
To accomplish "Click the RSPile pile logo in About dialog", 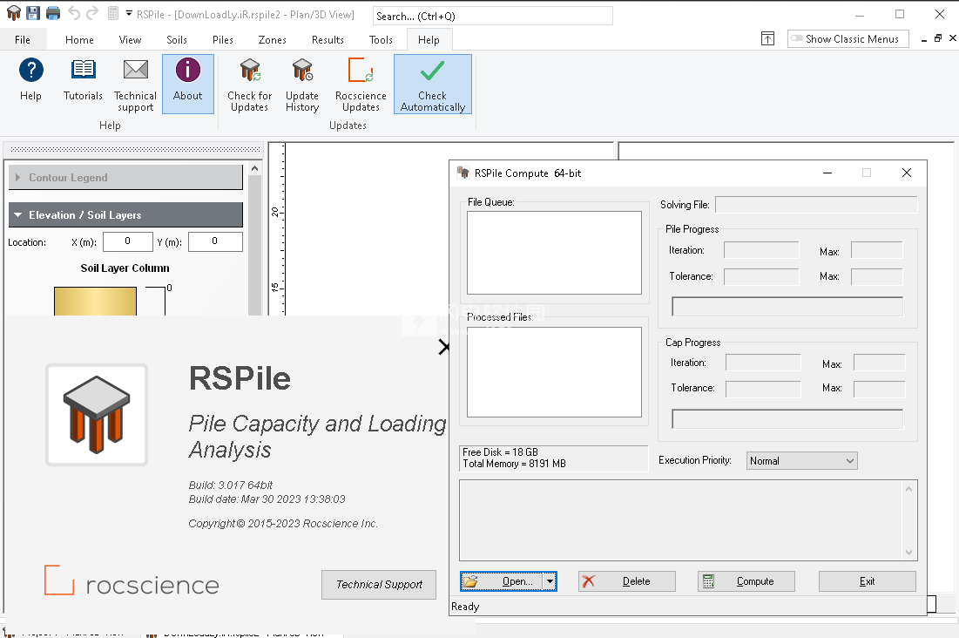I will click(97, 415).
